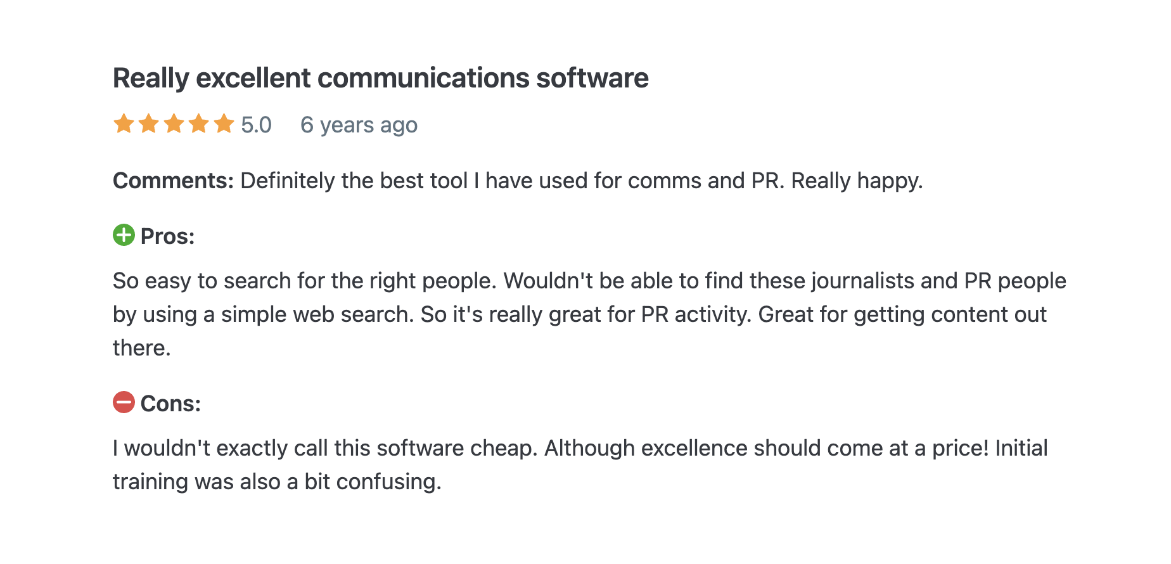Click the pros line 'So easy to search'

pyautogui.click(x=589, y=281)
